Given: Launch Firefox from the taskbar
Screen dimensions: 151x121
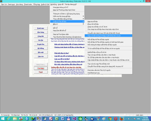Looking at the screenshot, I should 122,119.
